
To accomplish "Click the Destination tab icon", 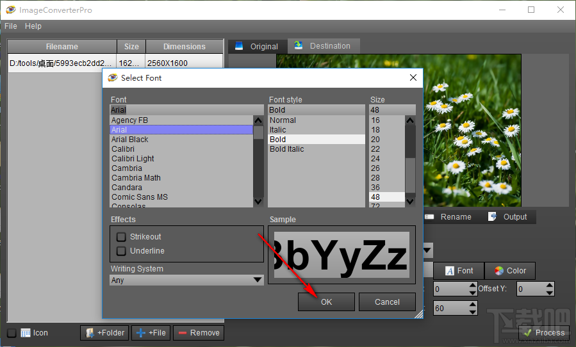I will tap(299, 45).
